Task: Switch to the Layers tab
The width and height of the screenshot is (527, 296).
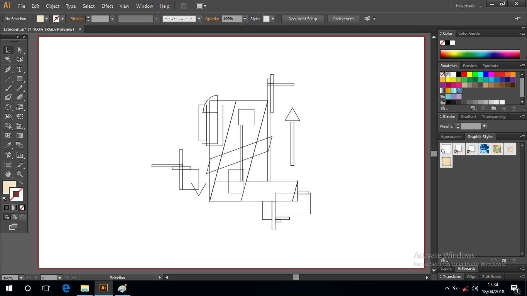Action: (x=446, y=269)
